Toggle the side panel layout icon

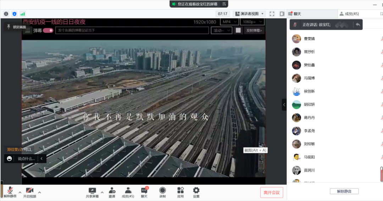[x=282, y=14]
